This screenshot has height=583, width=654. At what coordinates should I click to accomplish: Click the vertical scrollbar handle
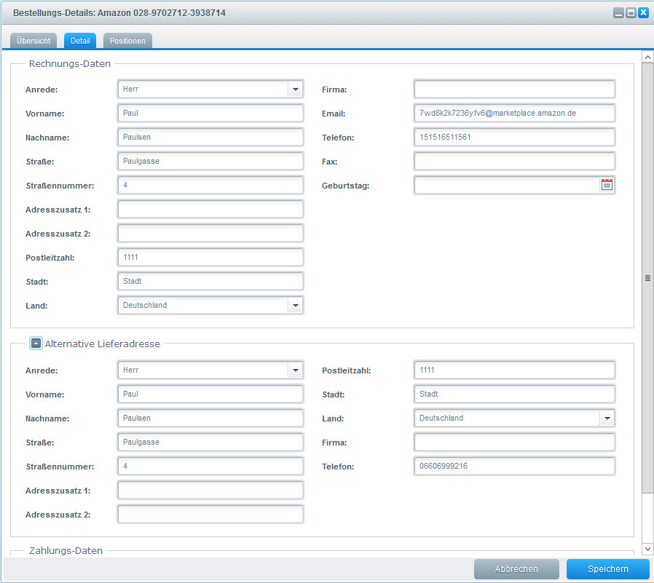[647, 278]
